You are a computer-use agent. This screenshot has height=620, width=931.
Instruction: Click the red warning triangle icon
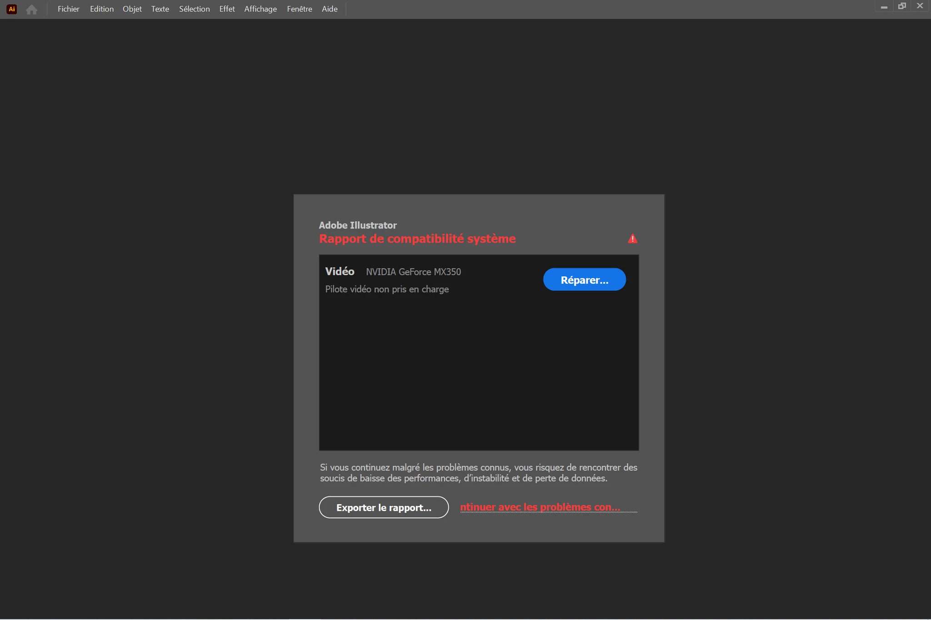[632, 239]
